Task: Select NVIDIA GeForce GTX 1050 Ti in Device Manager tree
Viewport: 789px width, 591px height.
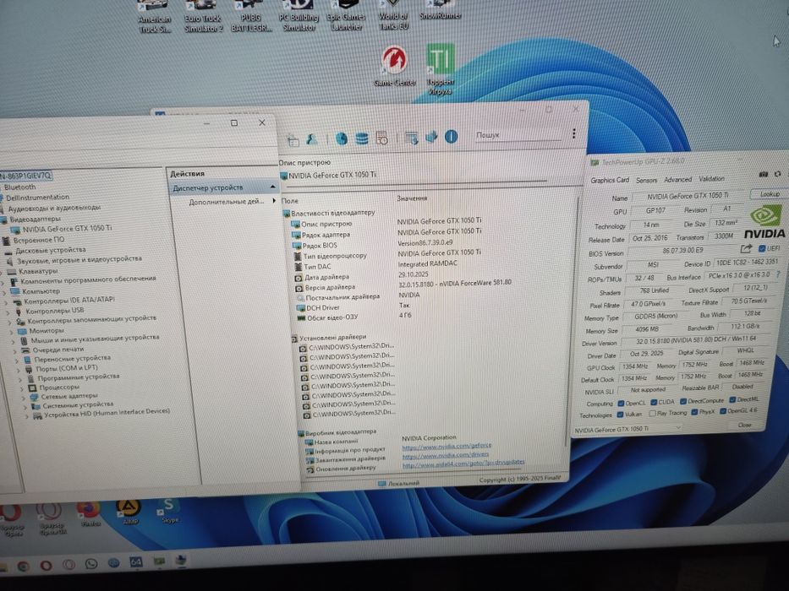Action: pos(67,228)
